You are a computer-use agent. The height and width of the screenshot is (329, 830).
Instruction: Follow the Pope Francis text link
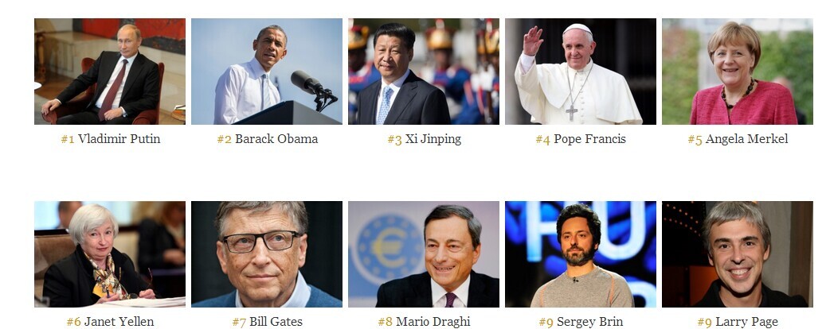coord(589,139)
